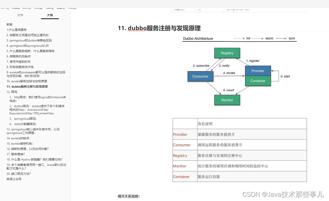Click the green Container box in diagram
The image size is (329, 201).
pyautogui.click(x=258, y=81)
